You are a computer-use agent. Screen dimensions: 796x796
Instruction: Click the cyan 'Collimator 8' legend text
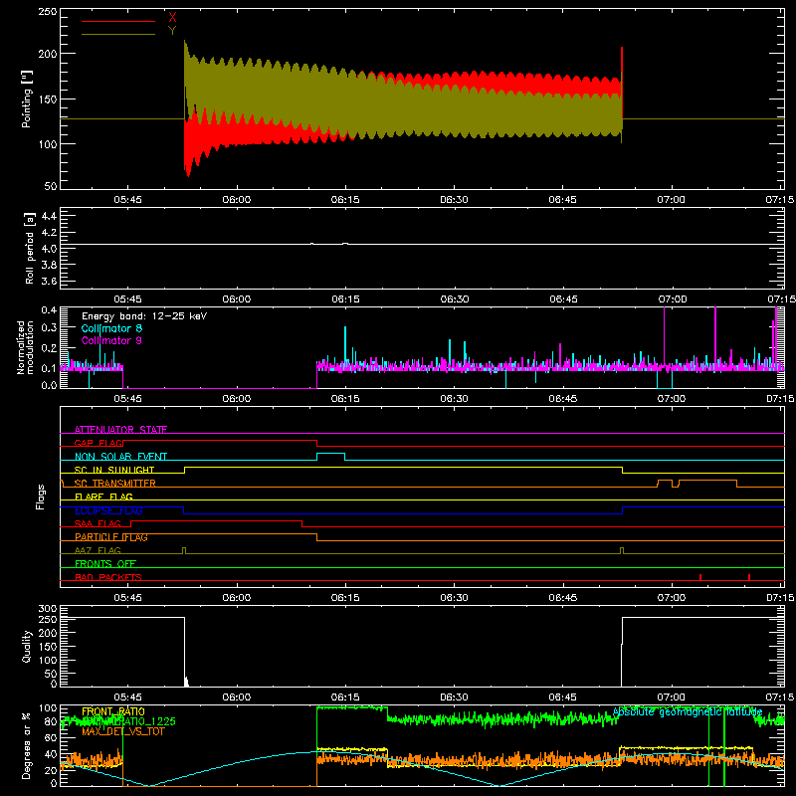click(x=111, y=328)
